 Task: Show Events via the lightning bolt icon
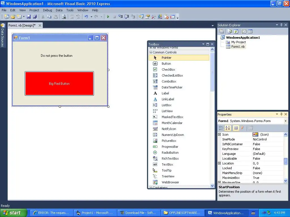click(242, 128)
